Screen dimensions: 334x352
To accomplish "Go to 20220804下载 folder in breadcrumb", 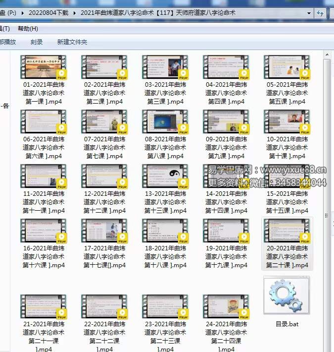I will click(48, 13).
